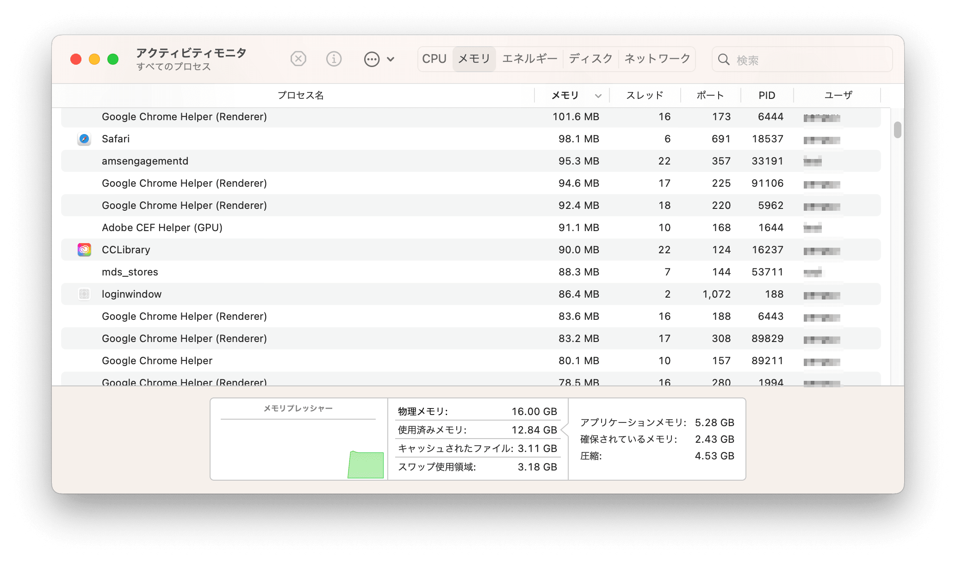Screen dimensions: 956x562
Task: Open the エネルギー tab
Action: click(x=530, y=59)
